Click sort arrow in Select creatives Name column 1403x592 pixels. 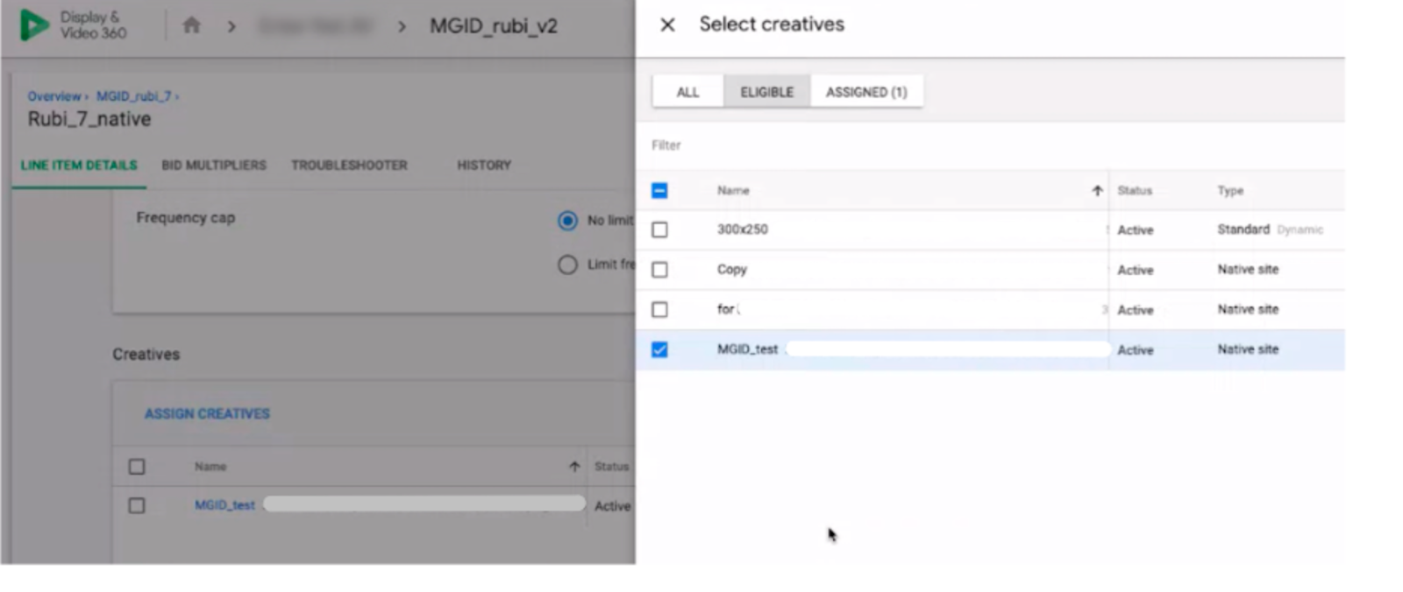point(1096,191)
